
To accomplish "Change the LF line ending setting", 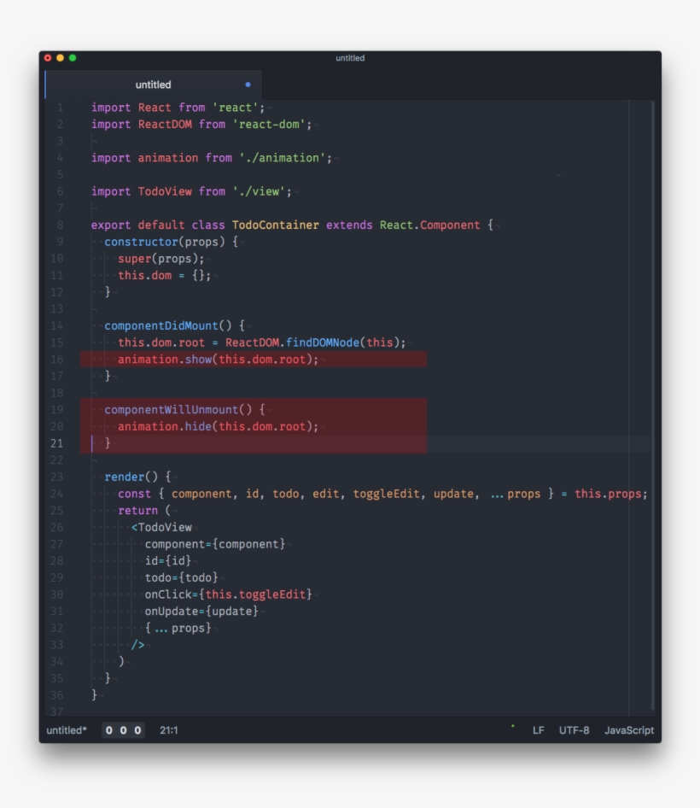I will point(538,730).
